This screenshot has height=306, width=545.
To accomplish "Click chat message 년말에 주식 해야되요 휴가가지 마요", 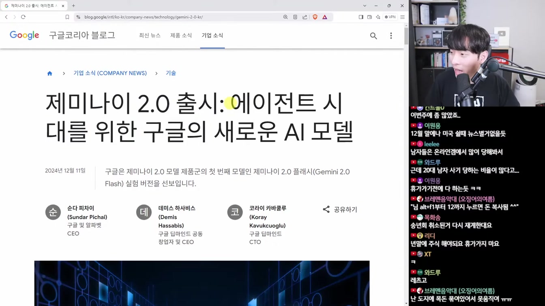I will click(x=455, y=244).
